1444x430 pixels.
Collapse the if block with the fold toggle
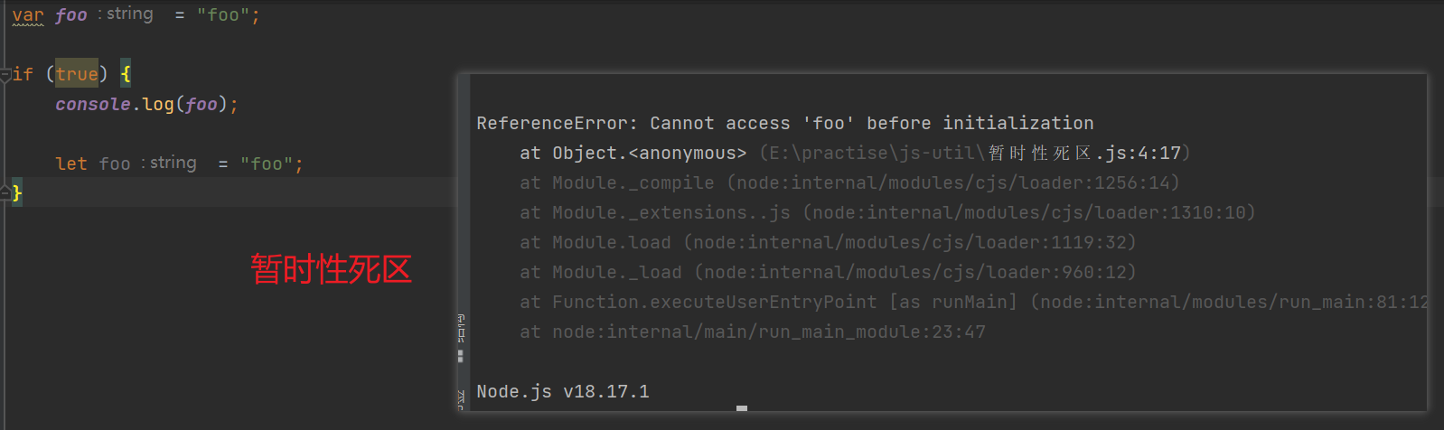coord(5,75)
